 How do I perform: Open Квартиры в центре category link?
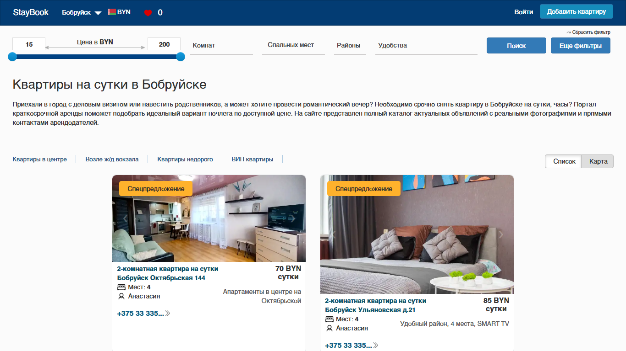(40, 160)
